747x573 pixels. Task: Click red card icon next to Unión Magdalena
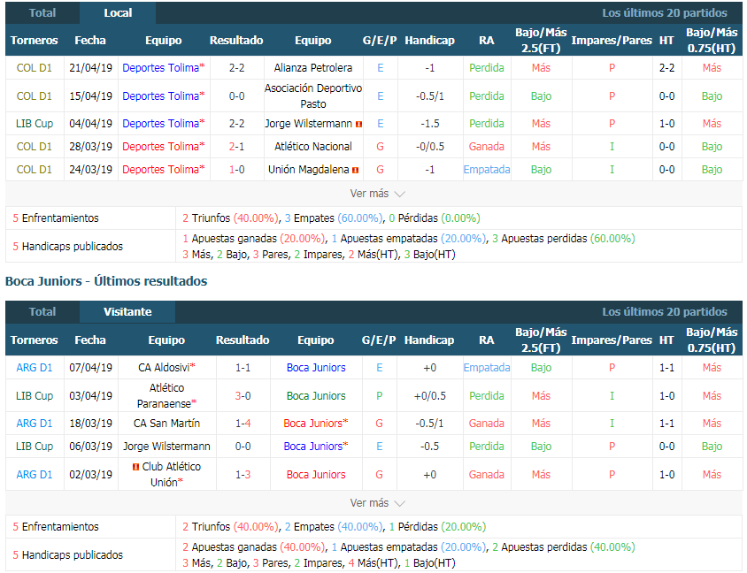click(356, 170)
